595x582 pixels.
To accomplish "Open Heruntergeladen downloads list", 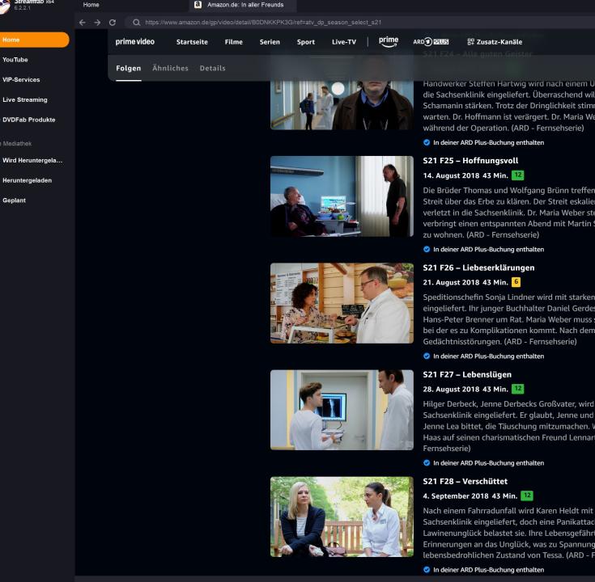I will pos(27,180).
